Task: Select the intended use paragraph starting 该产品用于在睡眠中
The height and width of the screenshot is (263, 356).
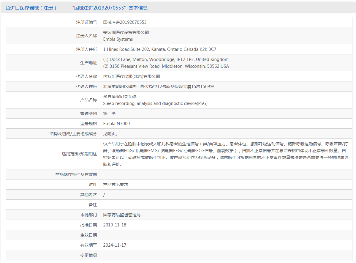Action: point(226,154)
